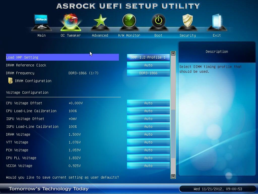Click the Exit door icon
The height and width of the screenshot is (194, 258).
click(217, 22)
